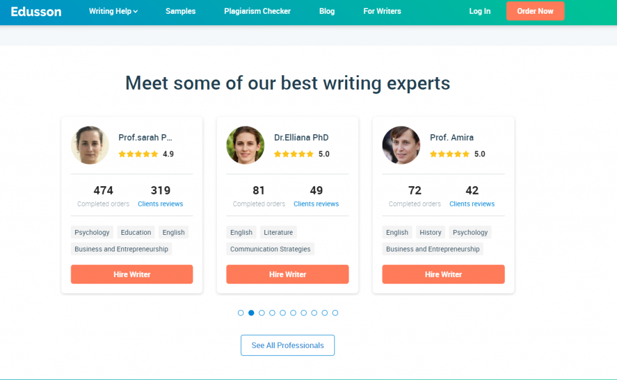Click heading Meet some of our best writing experts

click(x=287, y=83)
